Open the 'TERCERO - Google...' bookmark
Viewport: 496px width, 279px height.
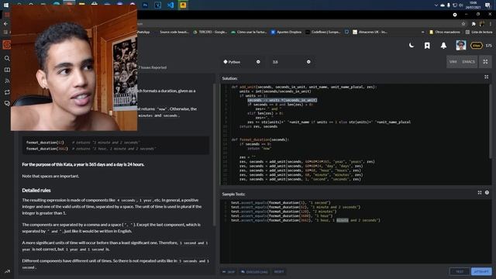tap(210, 32)
